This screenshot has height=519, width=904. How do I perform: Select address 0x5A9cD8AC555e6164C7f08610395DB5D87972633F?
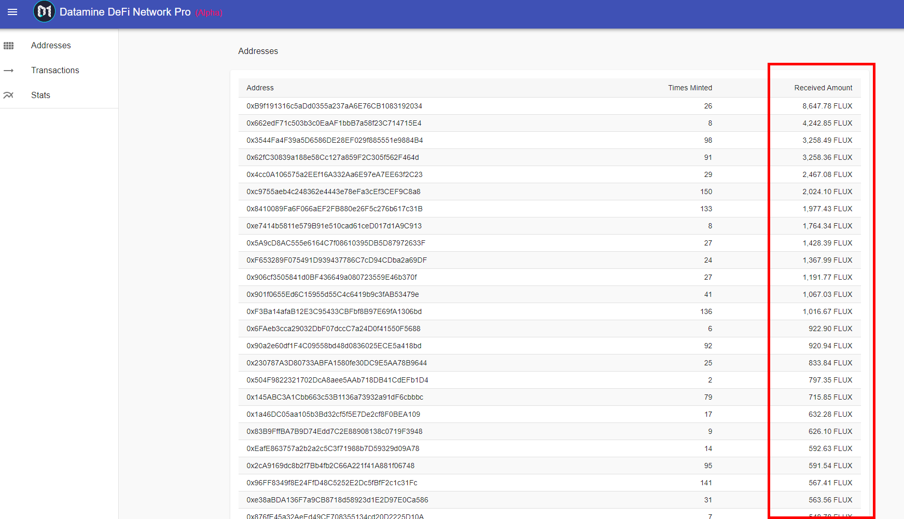coord(336,243)
